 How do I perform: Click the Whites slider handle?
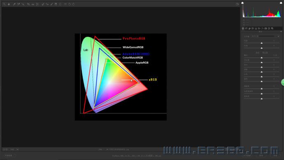pos(261,77)
